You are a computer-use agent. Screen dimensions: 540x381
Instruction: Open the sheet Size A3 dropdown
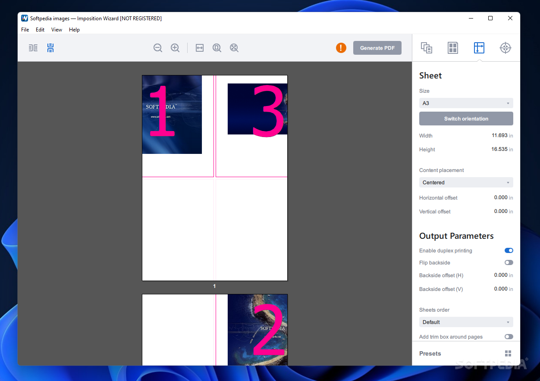coord(466,103)
